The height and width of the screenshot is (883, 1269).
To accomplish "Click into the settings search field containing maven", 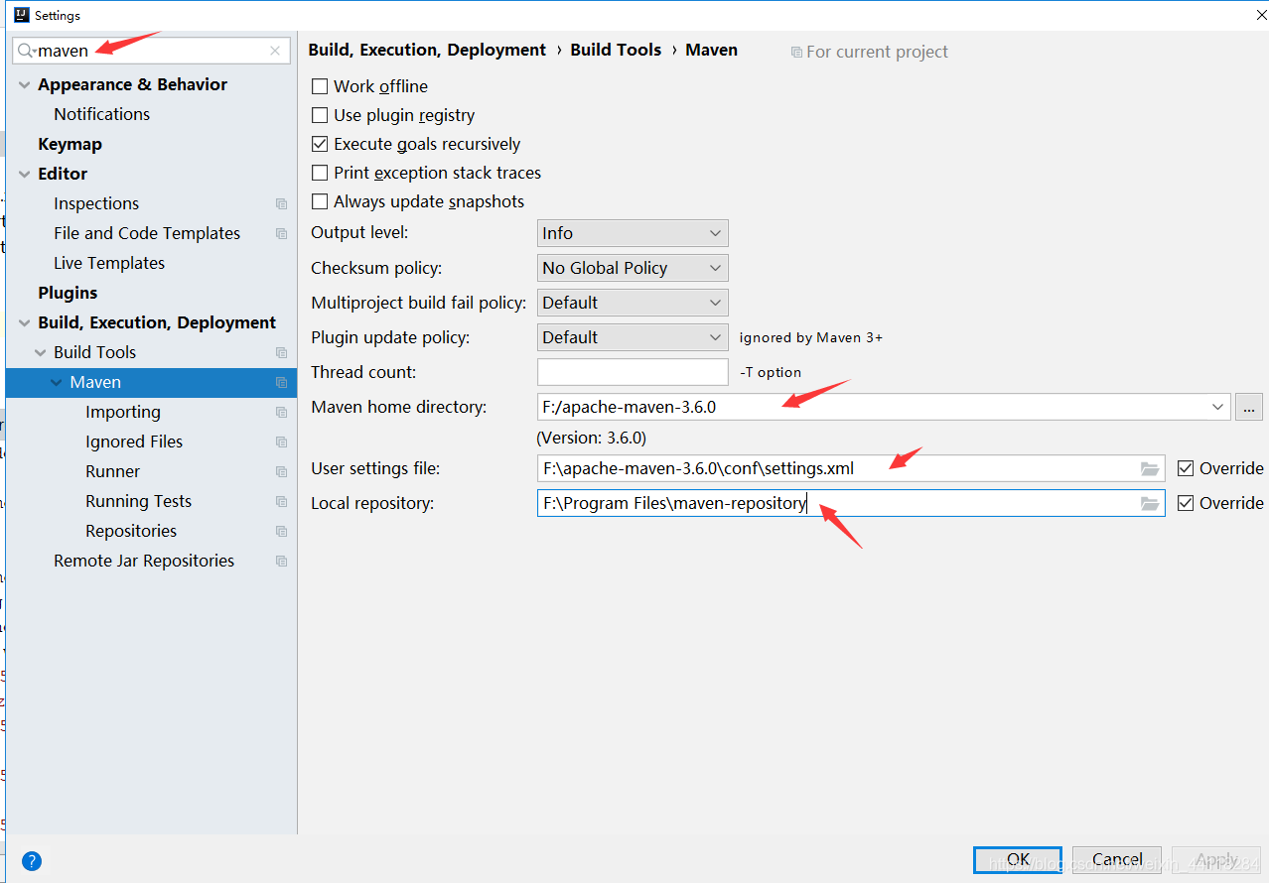I will coord(149,51).
